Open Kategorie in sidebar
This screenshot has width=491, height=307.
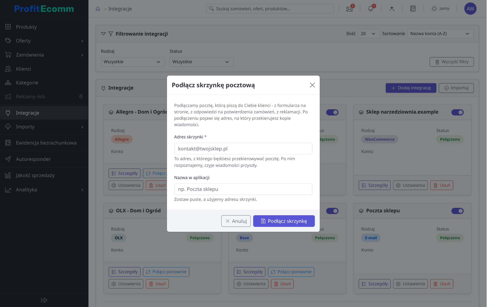point(44,83)
